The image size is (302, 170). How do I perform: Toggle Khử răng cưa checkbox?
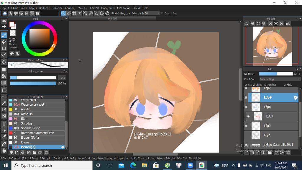(113, 13)
